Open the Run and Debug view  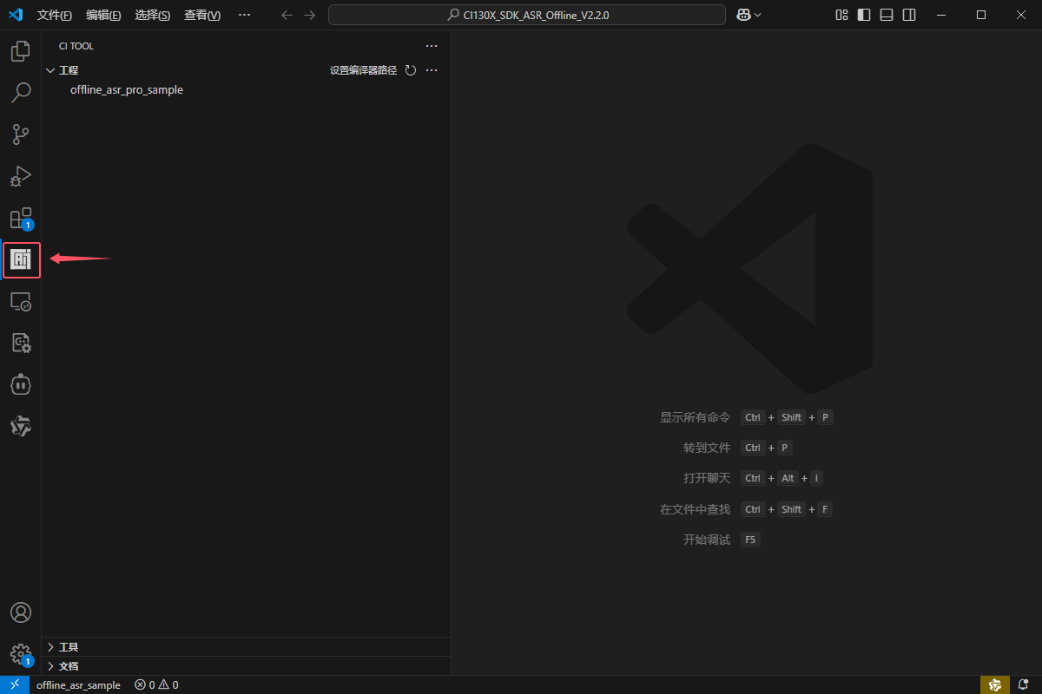(20, 176)
